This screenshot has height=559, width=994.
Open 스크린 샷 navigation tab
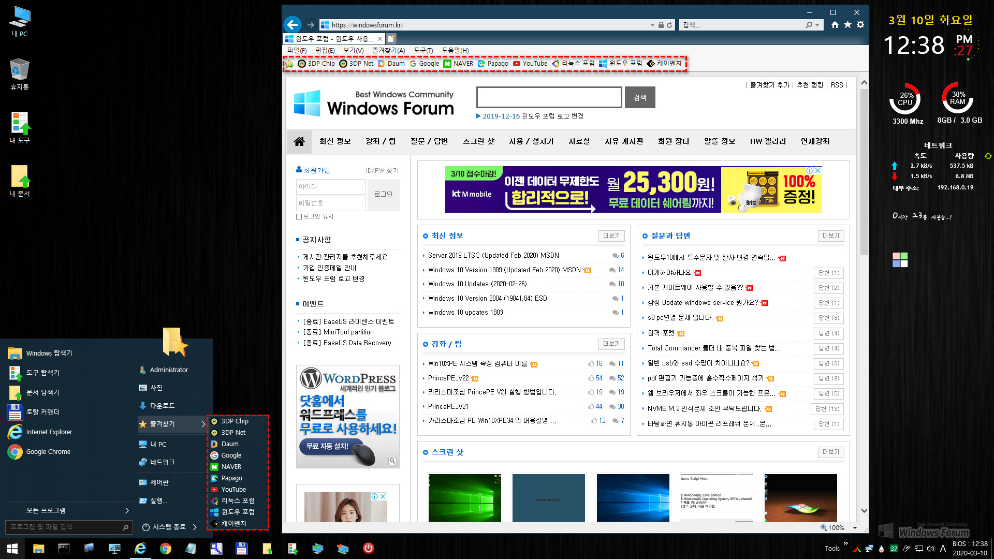[478, 141]
